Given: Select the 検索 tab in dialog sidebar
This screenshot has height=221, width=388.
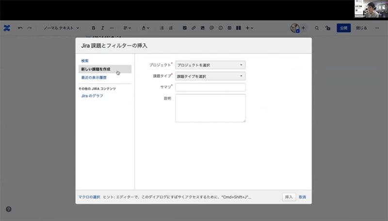Looking at the screenshot, I should point(85,61).
